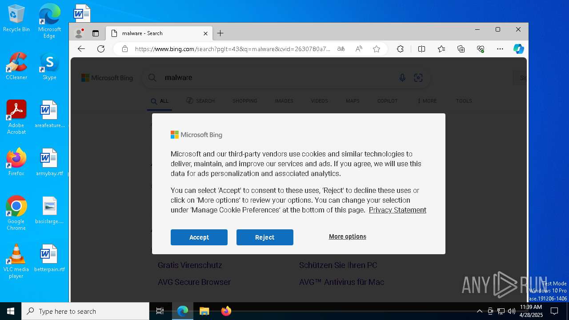This screenshot has height=320, width=569.
Task: Open Firefox from the taskbar
Action: [226, 311]
